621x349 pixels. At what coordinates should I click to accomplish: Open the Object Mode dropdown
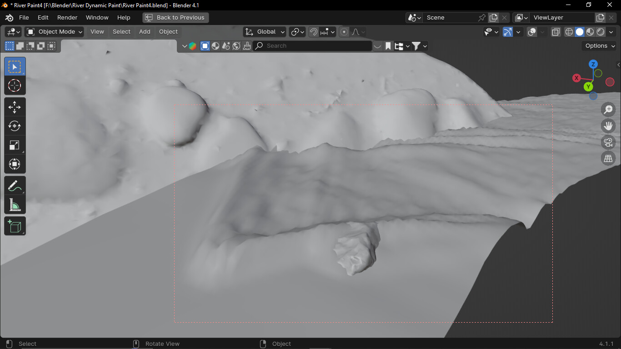point(55,32)
